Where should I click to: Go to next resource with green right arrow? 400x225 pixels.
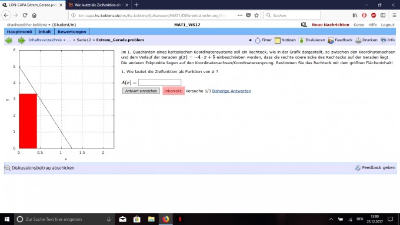tap(22, 41)
